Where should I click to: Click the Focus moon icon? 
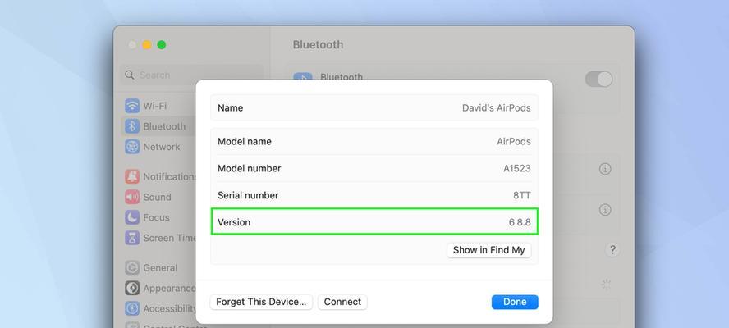pos(132,217)
